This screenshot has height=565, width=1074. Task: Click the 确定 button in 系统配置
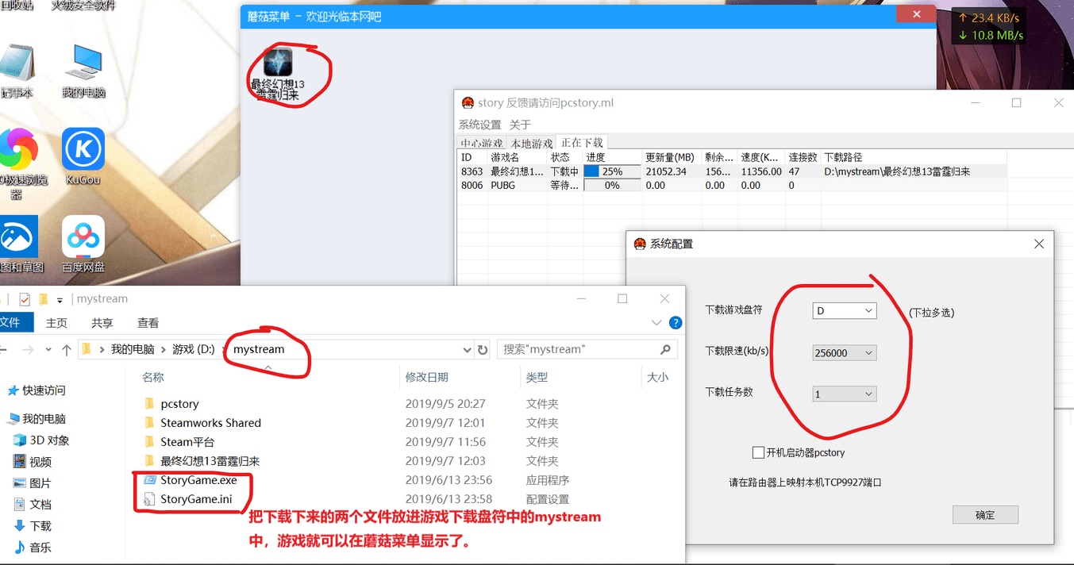pos(985,515)
